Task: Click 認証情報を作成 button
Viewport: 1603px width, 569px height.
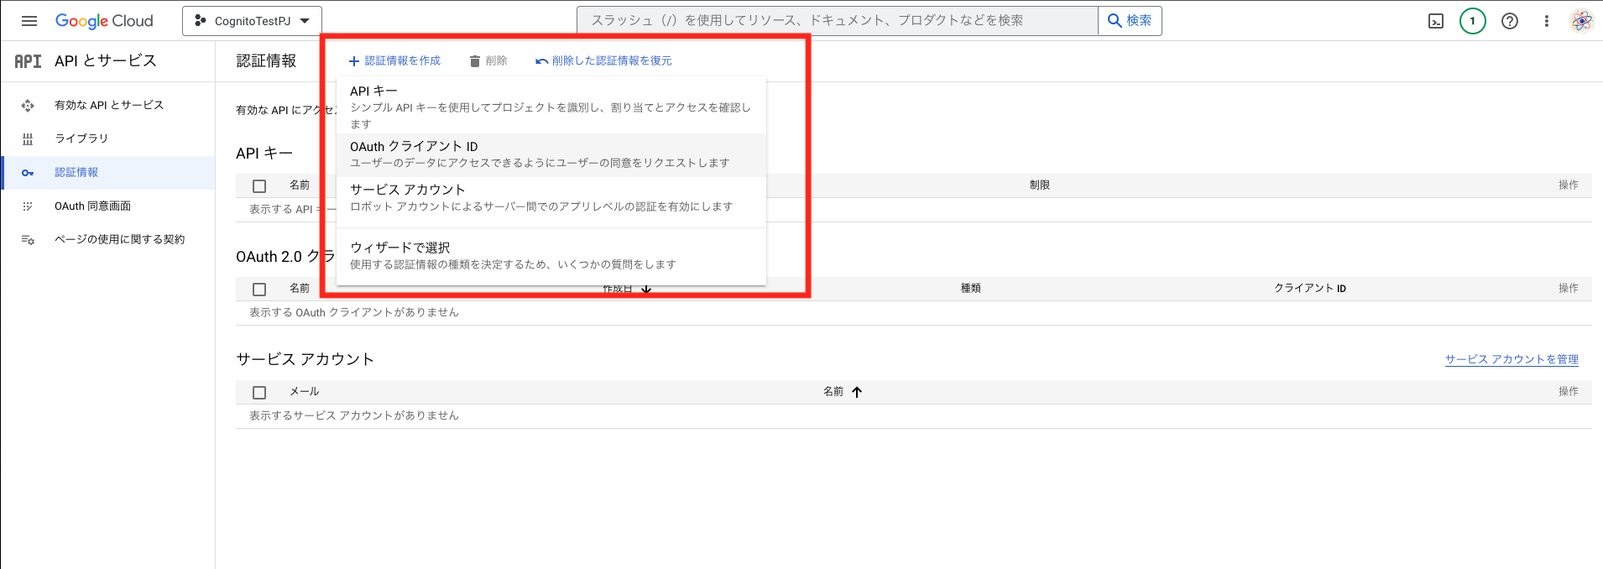Action: 394,60
